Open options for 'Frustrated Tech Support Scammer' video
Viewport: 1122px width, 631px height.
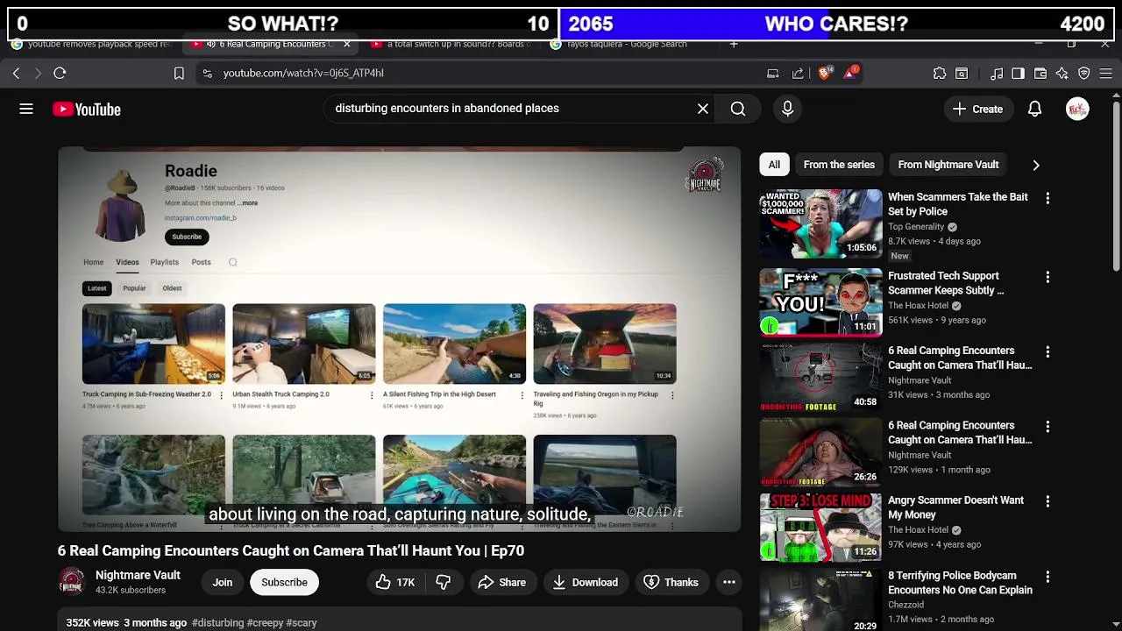1047,277
